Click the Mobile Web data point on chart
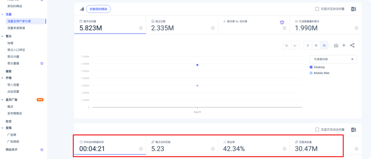Viewport: 371px width, 159px height. click(x=197, y=86)
